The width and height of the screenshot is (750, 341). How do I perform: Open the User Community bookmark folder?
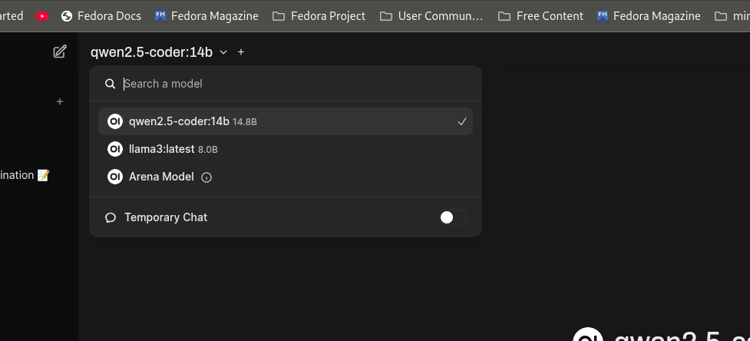(x=431, y=15)
